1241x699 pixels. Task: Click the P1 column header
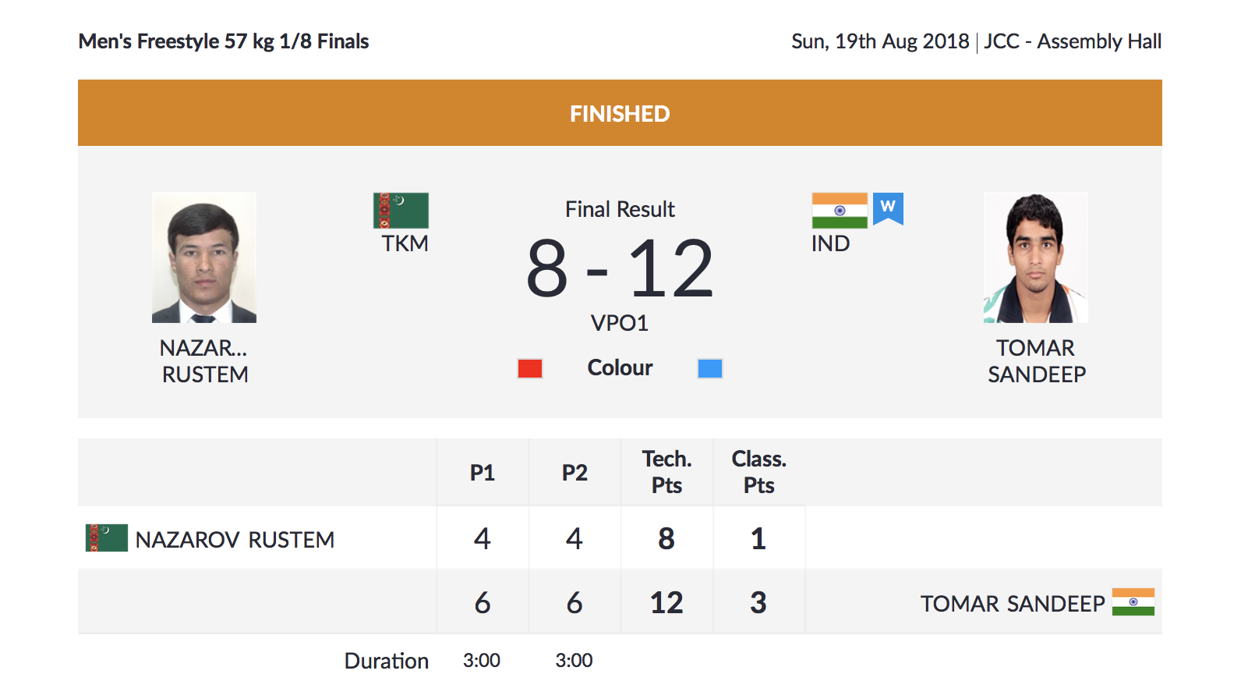click(483, 473)
